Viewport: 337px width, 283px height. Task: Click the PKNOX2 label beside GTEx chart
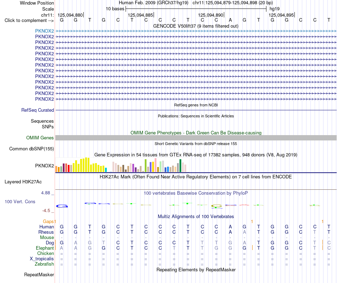coord(44,166)
